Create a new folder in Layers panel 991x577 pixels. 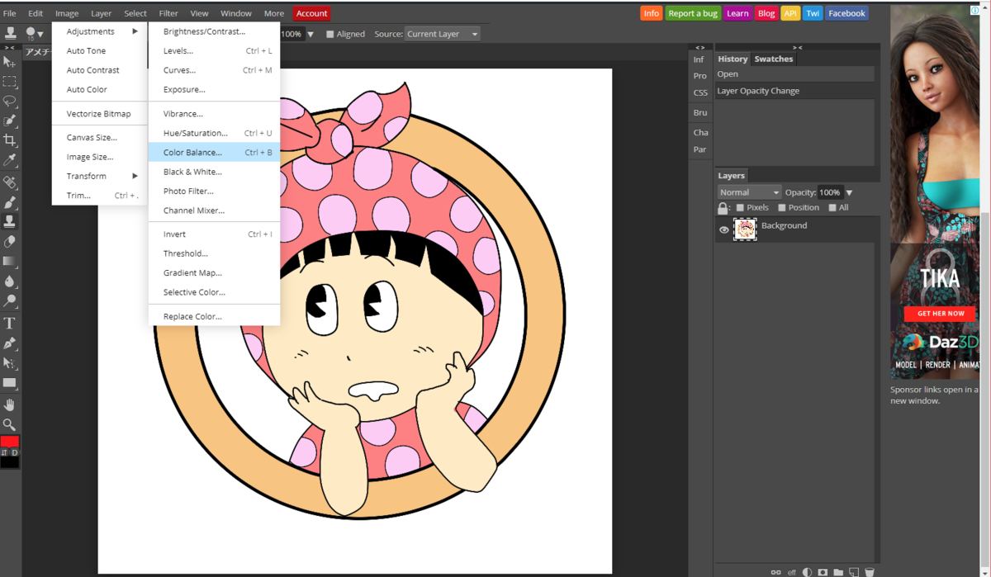[838, 571]
